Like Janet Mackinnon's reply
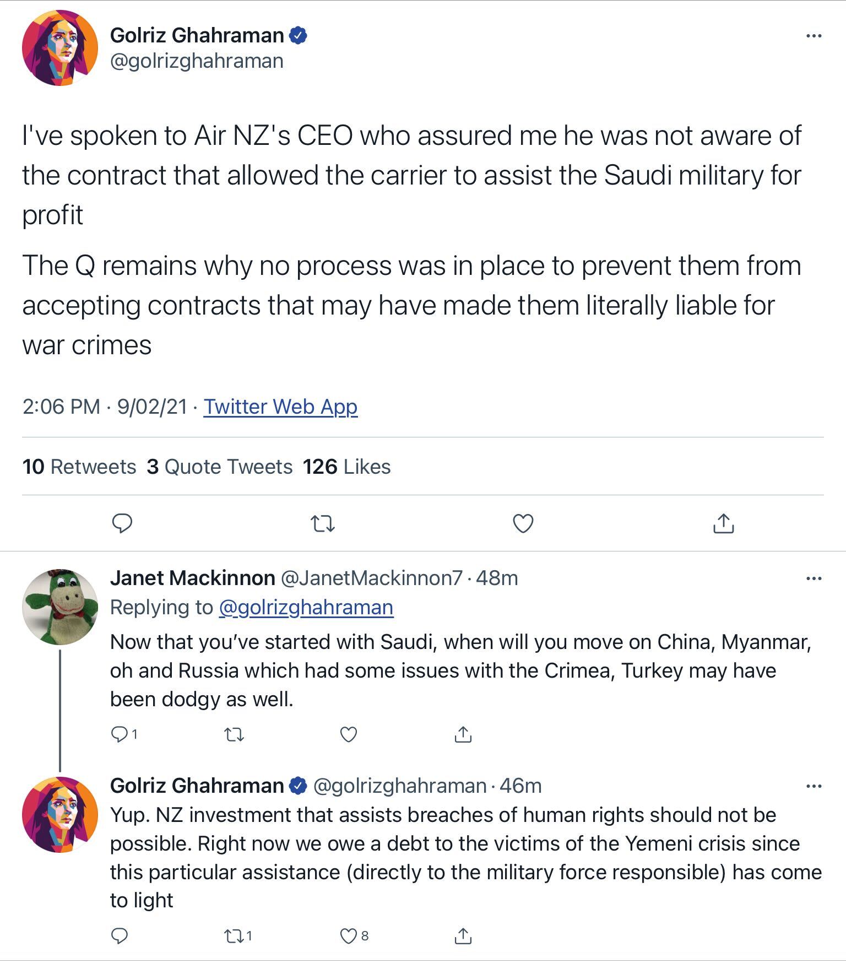Screen dimensions: 846x974 (349, 734)
